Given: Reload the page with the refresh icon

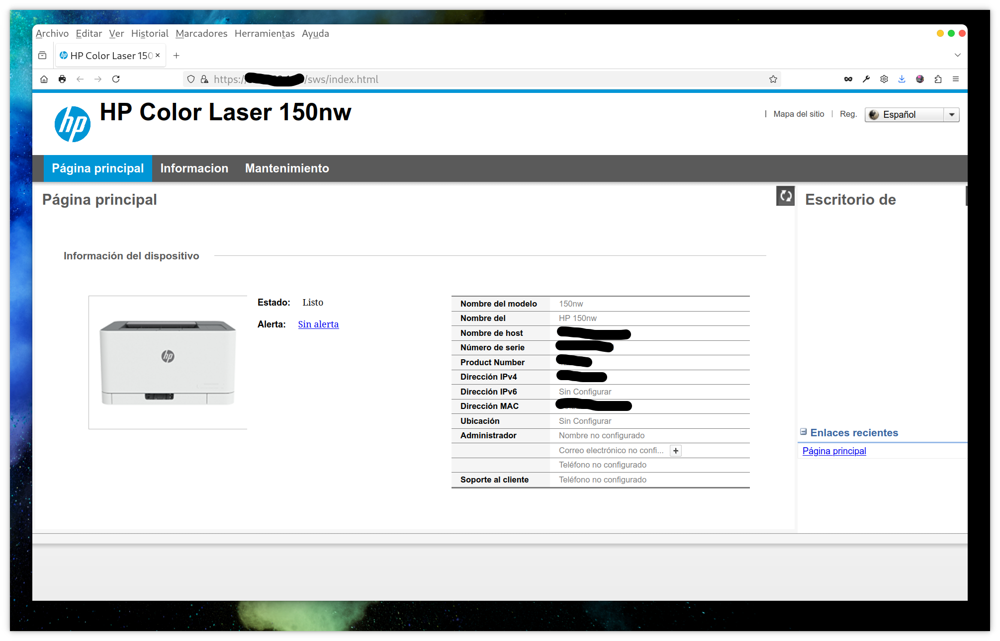Looking at the screenshot, I should (x=116, y=79).
